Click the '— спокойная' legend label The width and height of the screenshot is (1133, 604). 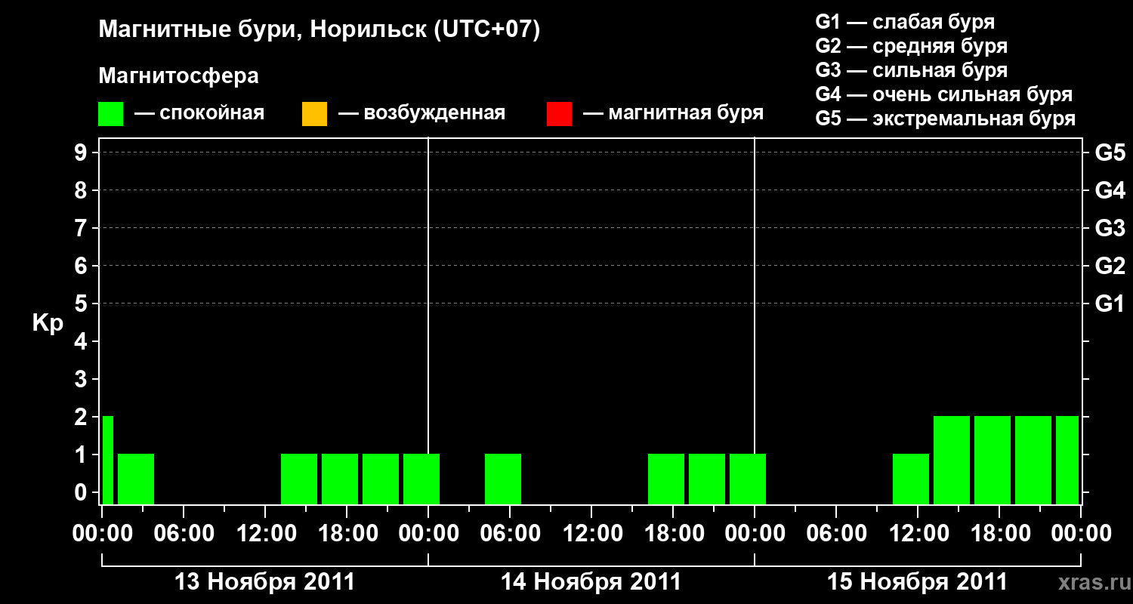(x=199, y=113)
